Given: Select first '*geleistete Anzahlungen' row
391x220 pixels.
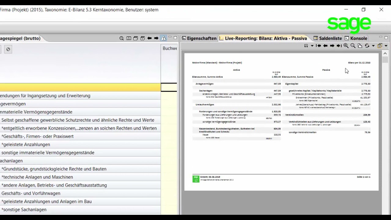Looking at the screenshot, I should coord(80,145).
